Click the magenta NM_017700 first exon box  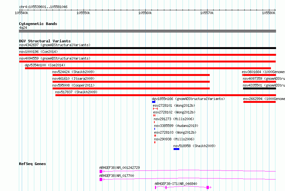[101, 179]
